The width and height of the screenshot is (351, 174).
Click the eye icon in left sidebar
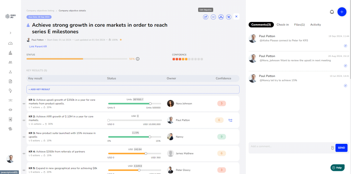pyautogui.click(x=10, y=110)
